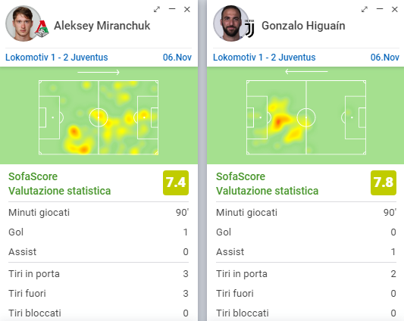Screen dimensions: 404x321
Task: Click the Juventus club logo badge
Action: point(249,28)
